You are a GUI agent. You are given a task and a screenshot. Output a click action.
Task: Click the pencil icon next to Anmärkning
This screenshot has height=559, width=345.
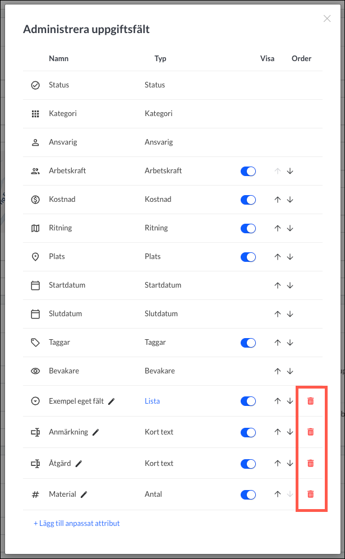[x=95, y=432]
